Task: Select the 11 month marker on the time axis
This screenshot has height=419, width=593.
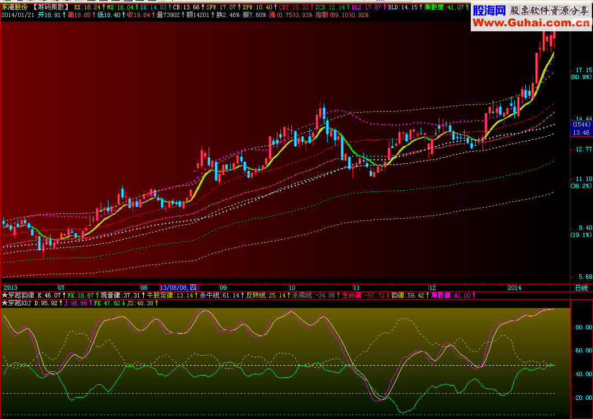Action: click(x=356, y=288)
